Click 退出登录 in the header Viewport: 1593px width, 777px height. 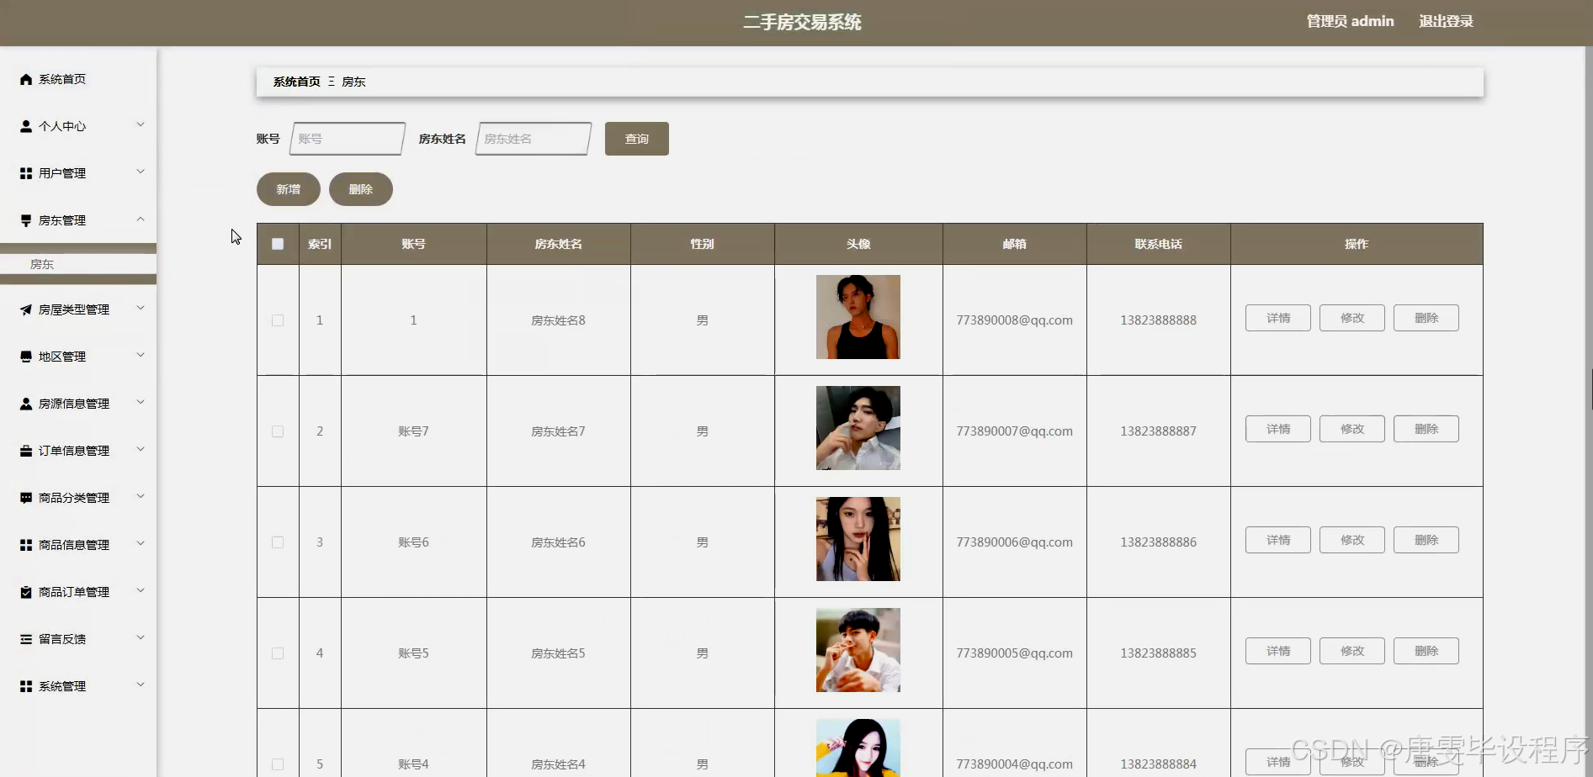[x=1446, y=22]
